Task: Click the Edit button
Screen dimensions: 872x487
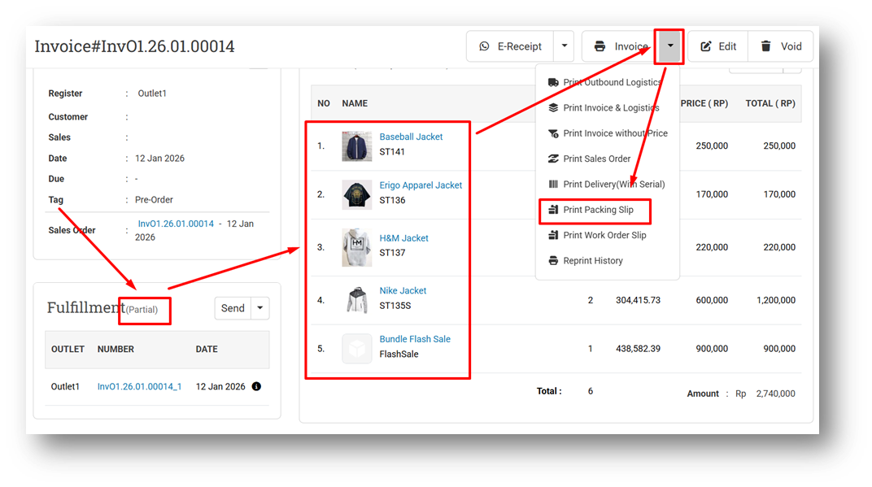Action: coord(718,46)
